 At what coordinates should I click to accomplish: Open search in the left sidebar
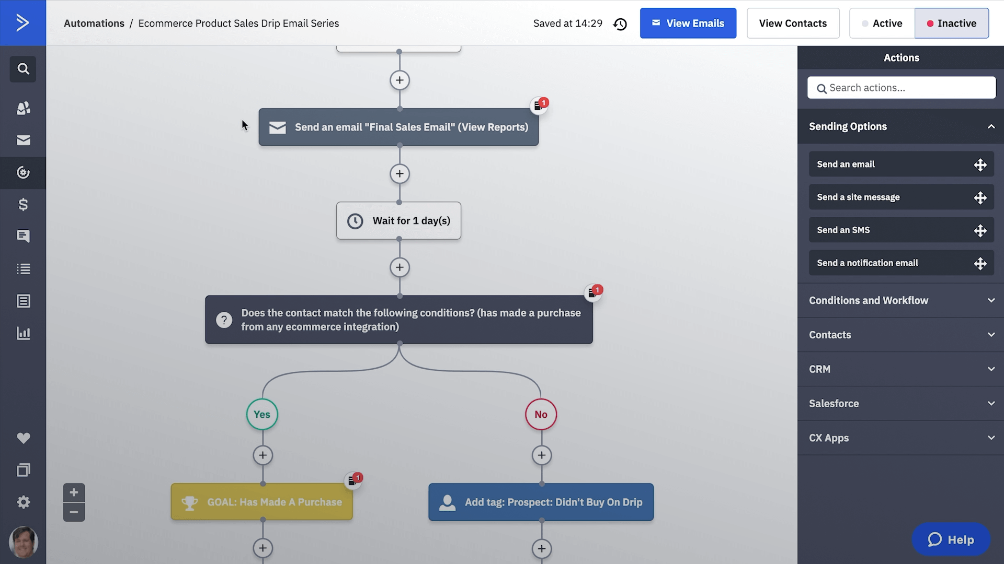point(23,69)
